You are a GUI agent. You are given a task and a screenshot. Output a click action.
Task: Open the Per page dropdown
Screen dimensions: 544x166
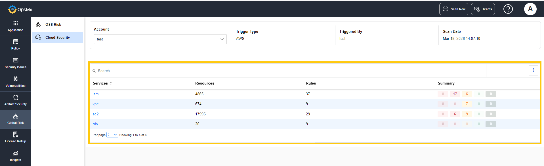point(112,135)
